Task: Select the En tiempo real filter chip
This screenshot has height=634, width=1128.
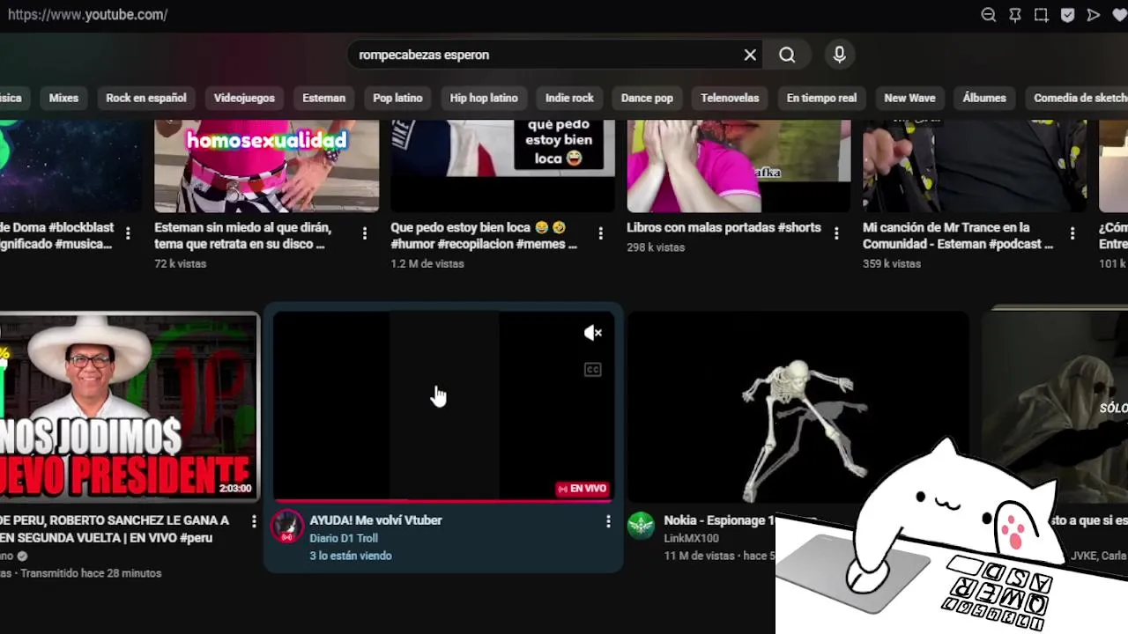Action: [821, 98]
